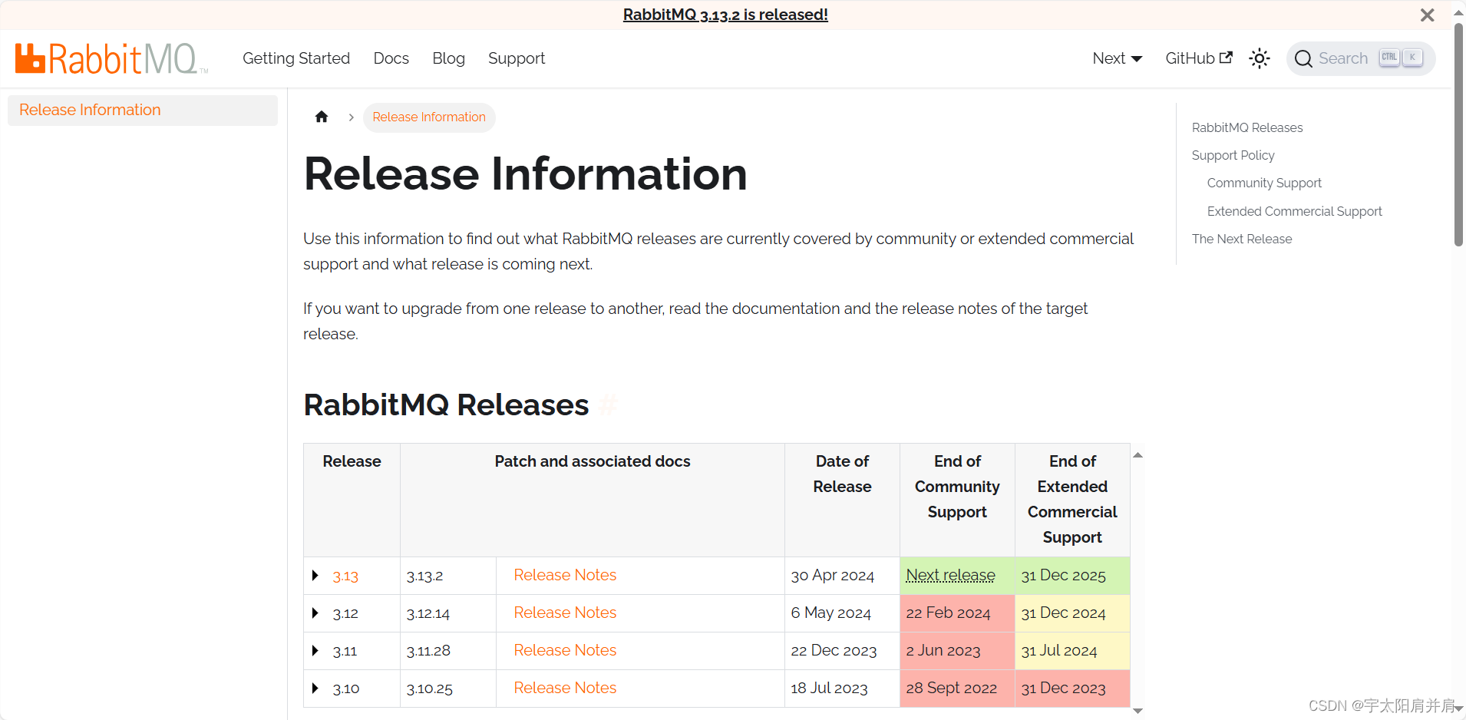Click the table scroll-down arrow
1466x720 pixels.
coord(1137,711)
